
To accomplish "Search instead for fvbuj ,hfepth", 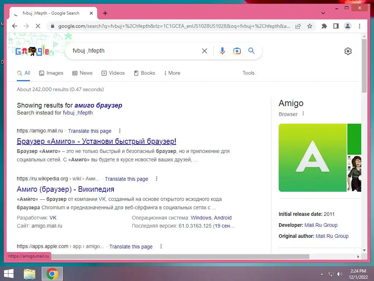I will click(78, 113).
